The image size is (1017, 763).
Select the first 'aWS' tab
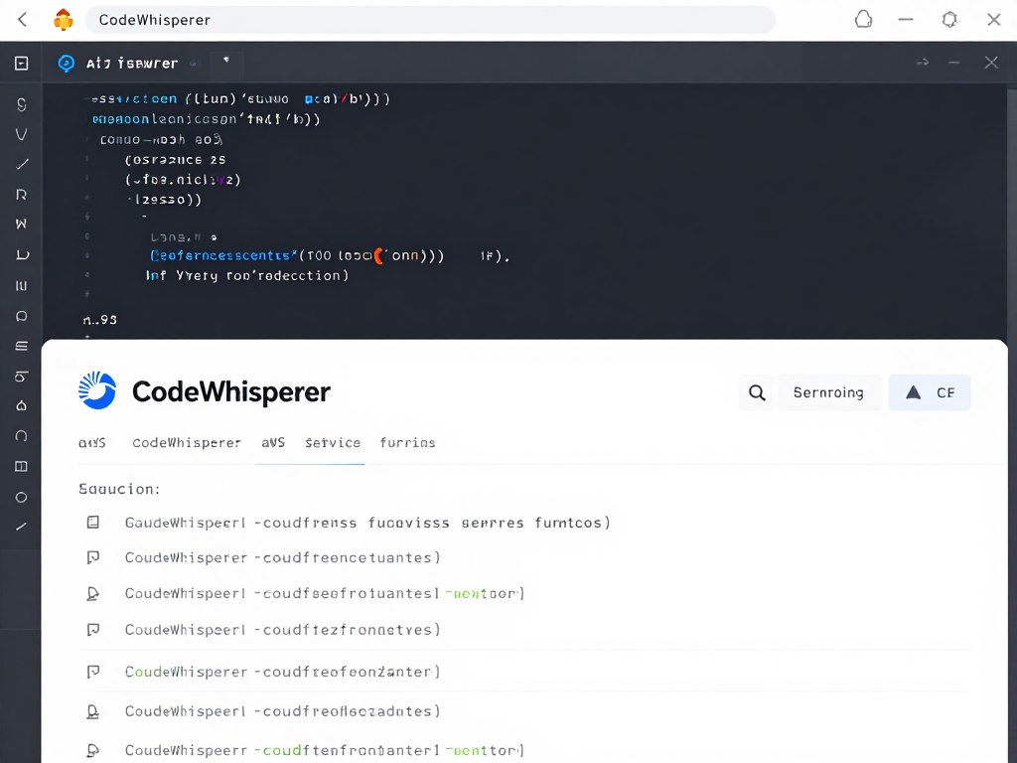coord(92,443)
